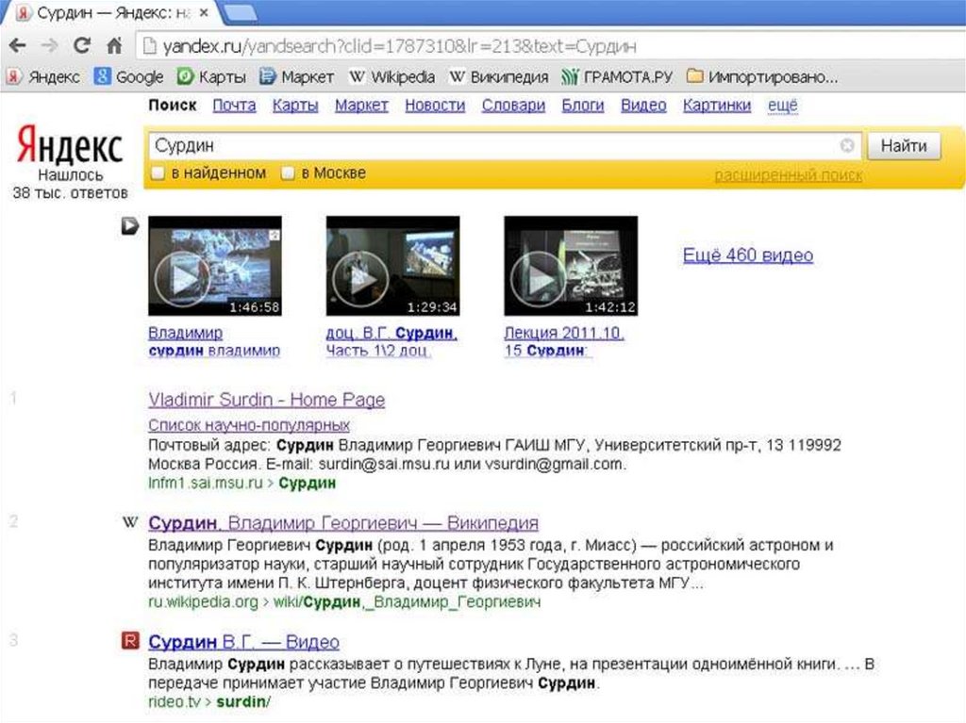Clear the search field with the X icon
966x723 pixels.
click(x=847, y=145)
